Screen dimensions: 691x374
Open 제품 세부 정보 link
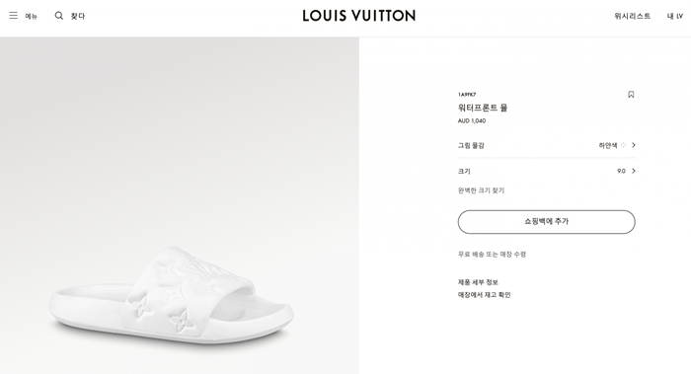click(x=478, y=282)
